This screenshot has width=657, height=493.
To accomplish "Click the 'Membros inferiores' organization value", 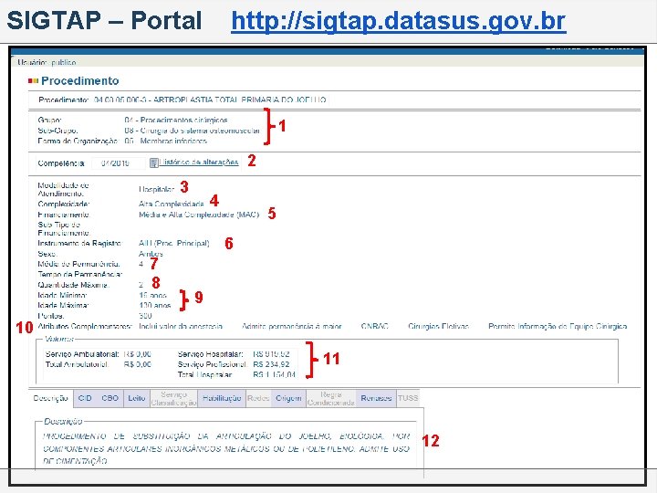I will 173,141.
